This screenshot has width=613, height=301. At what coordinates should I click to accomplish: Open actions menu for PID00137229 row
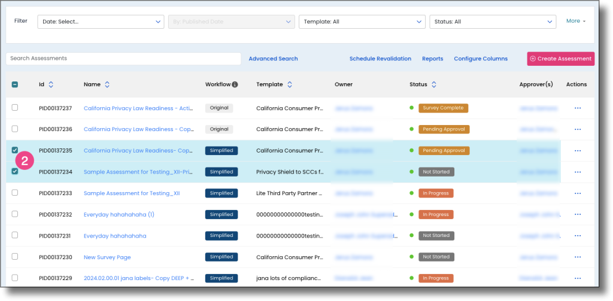(578, 278)
